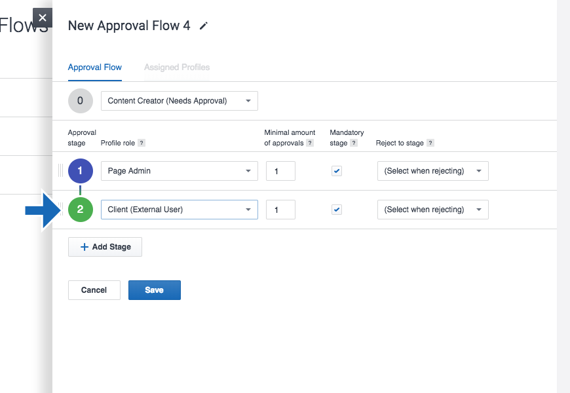Click the Mandatory stage question mark icon

pos(355,143)
